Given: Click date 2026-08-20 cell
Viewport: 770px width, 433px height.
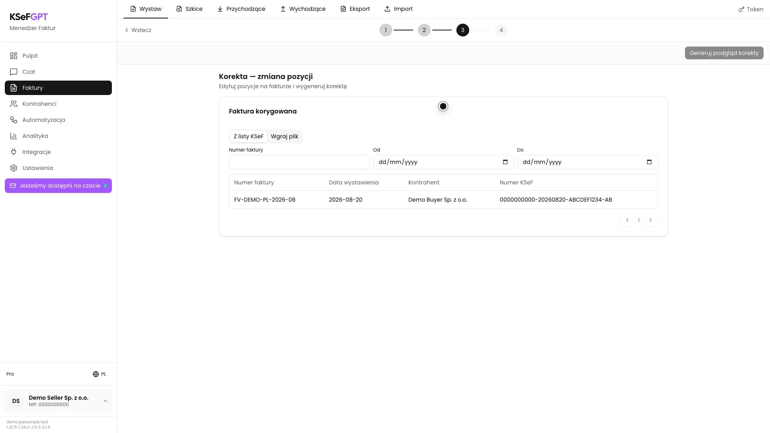Looking at the screenshot, I should click(345, 200).
